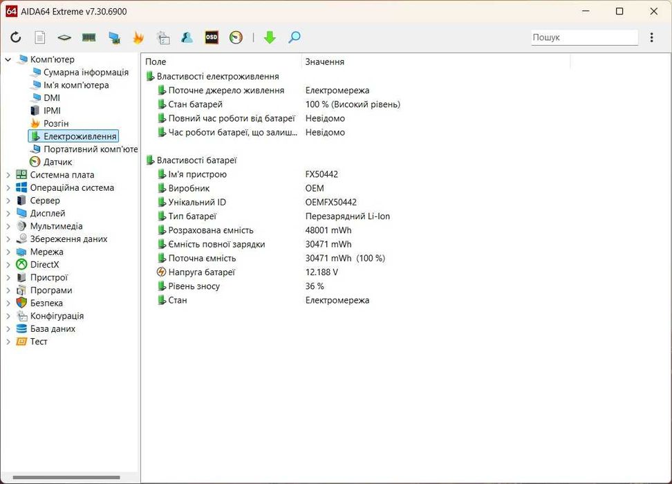The width and height of the screenshot is (672, 484).
Task: Expand the Дисплей tree node
Action: [x=8, y=214]
